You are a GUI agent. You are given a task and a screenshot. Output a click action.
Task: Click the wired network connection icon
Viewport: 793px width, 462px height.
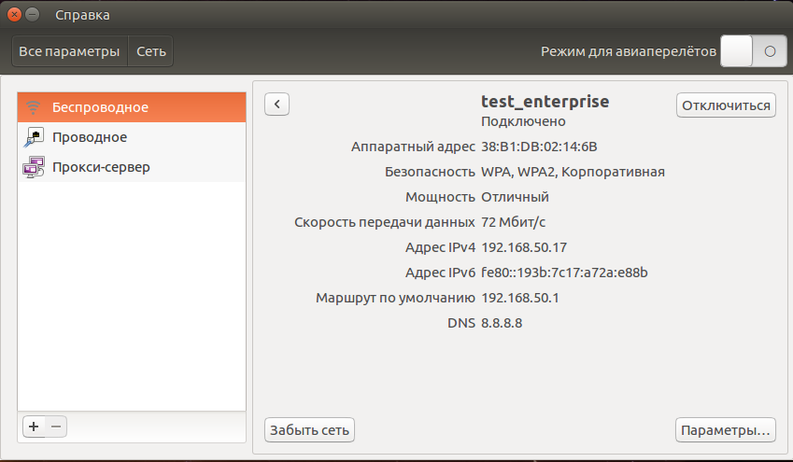point(34,137)
